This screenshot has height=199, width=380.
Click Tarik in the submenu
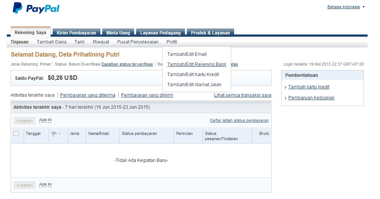coord(79,42)
